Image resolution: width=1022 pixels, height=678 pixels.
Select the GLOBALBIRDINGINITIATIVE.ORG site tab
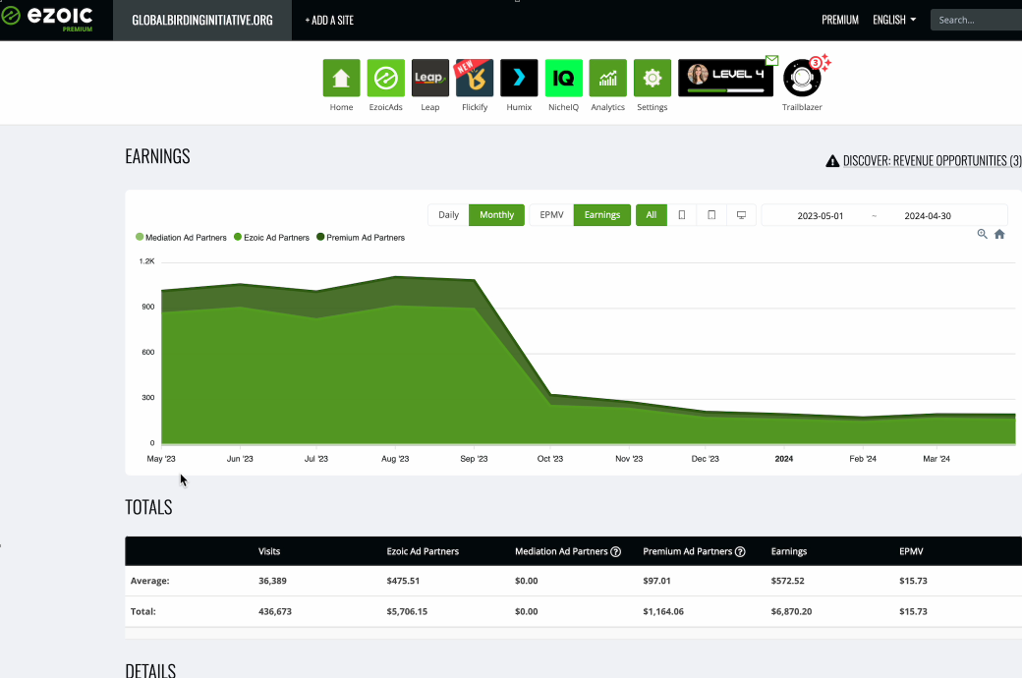tap(202, 21)
